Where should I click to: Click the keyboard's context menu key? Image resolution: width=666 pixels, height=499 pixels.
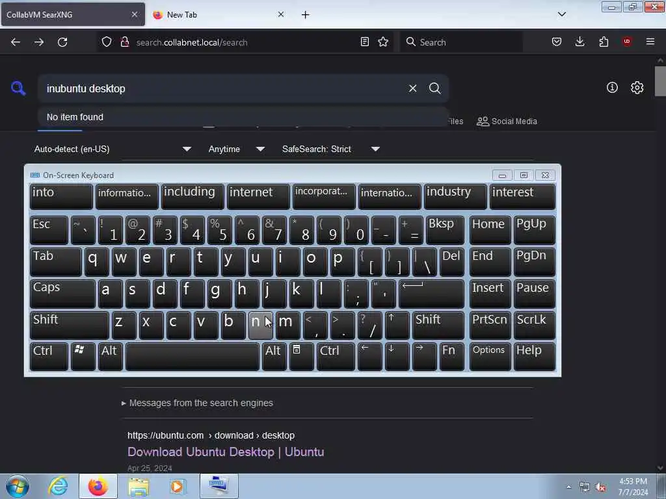(302, 357)
